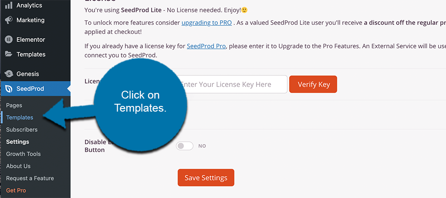Go to Subscribers in SeedProd menu
Screen dimensions: 446x198
click(22, 130)
